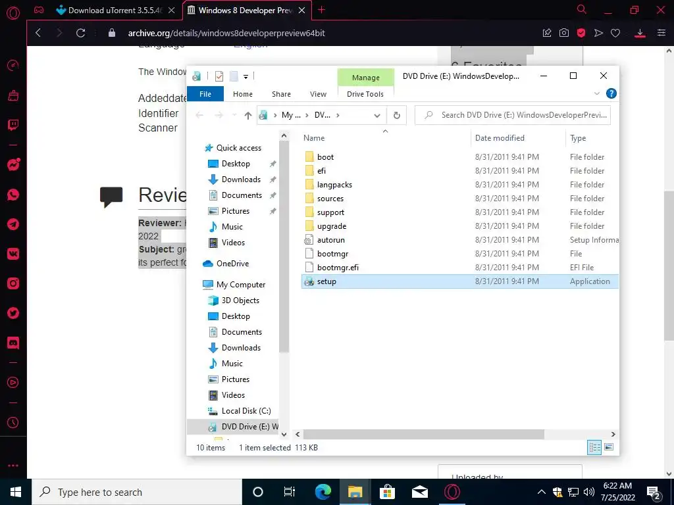Go back in Opera browser
The image size is (674, 505).
click(x=38, y=33)
